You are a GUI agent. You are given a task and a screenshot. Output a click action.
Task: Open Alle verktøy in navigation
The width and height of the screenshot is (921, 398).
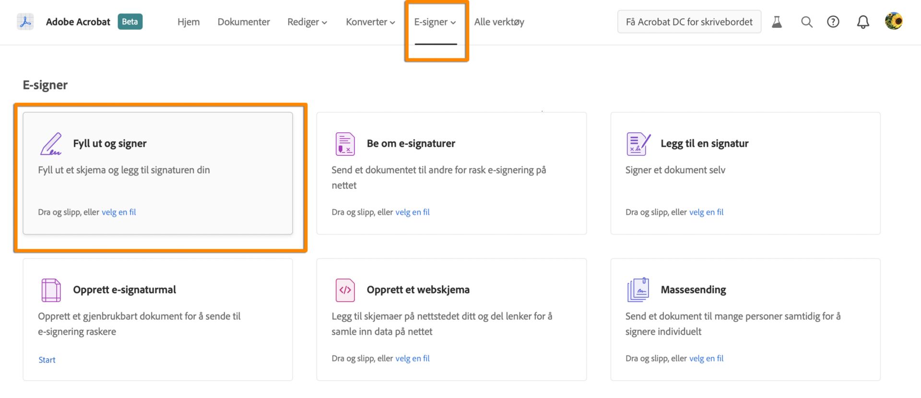pos(499,22)
